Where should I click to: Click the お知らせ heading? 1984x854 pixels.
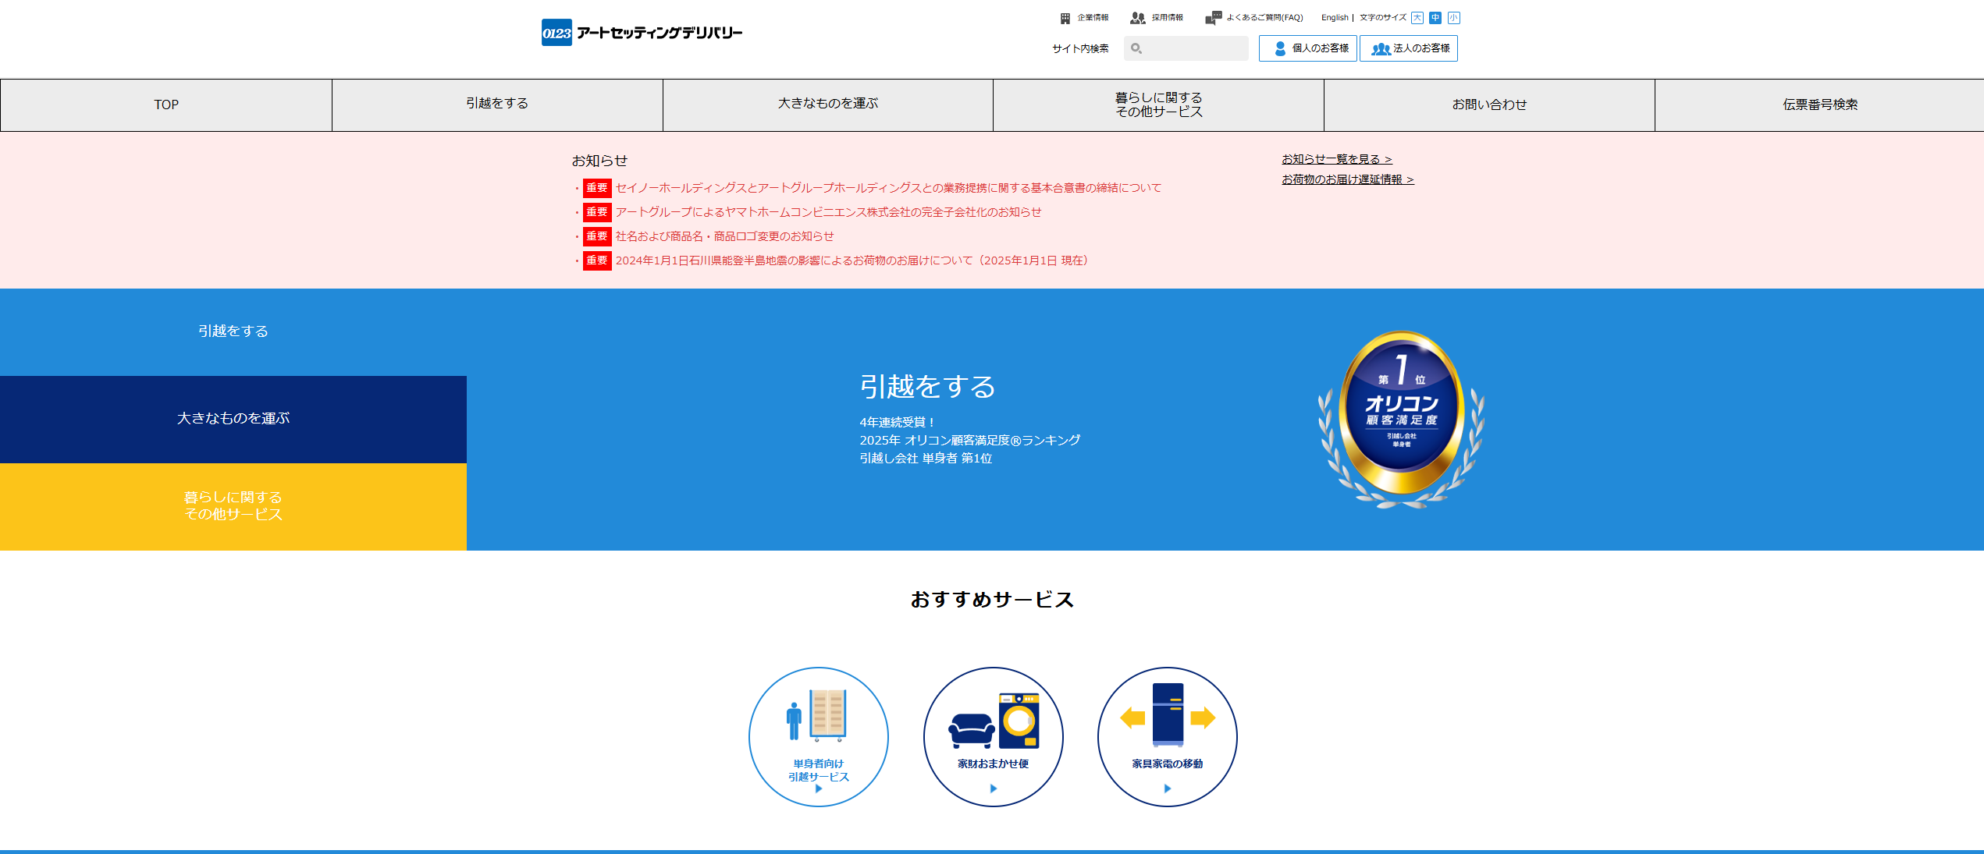point(599,161)
